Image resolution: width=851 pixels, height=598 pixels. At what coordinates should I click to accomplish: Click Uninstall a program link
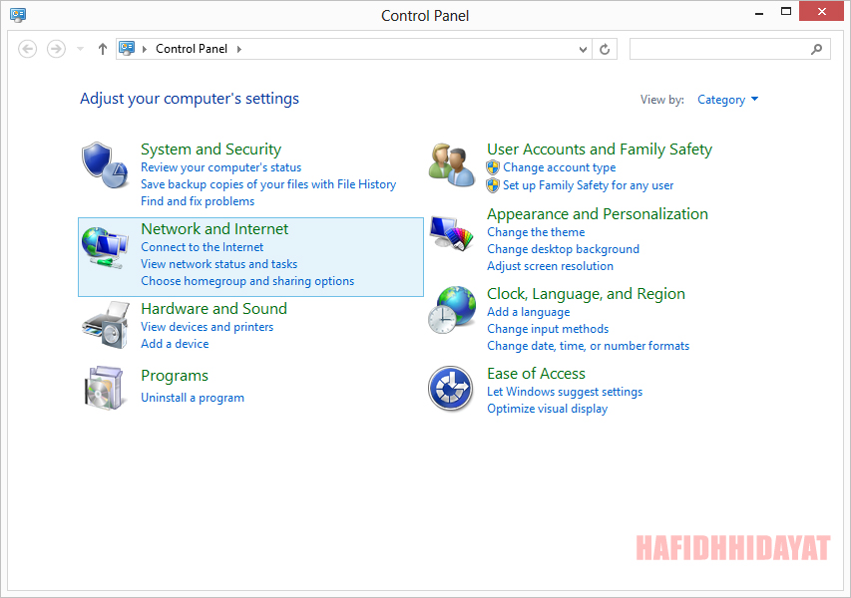193,397
